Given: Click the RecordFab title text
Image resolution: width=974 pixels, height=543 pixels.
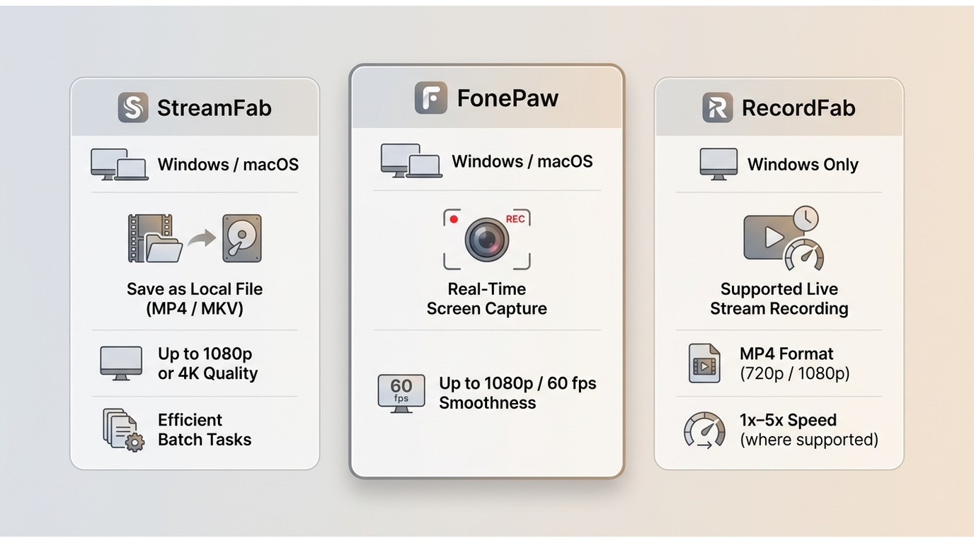Looking at the screenshot, I should [x=798, y=108].
